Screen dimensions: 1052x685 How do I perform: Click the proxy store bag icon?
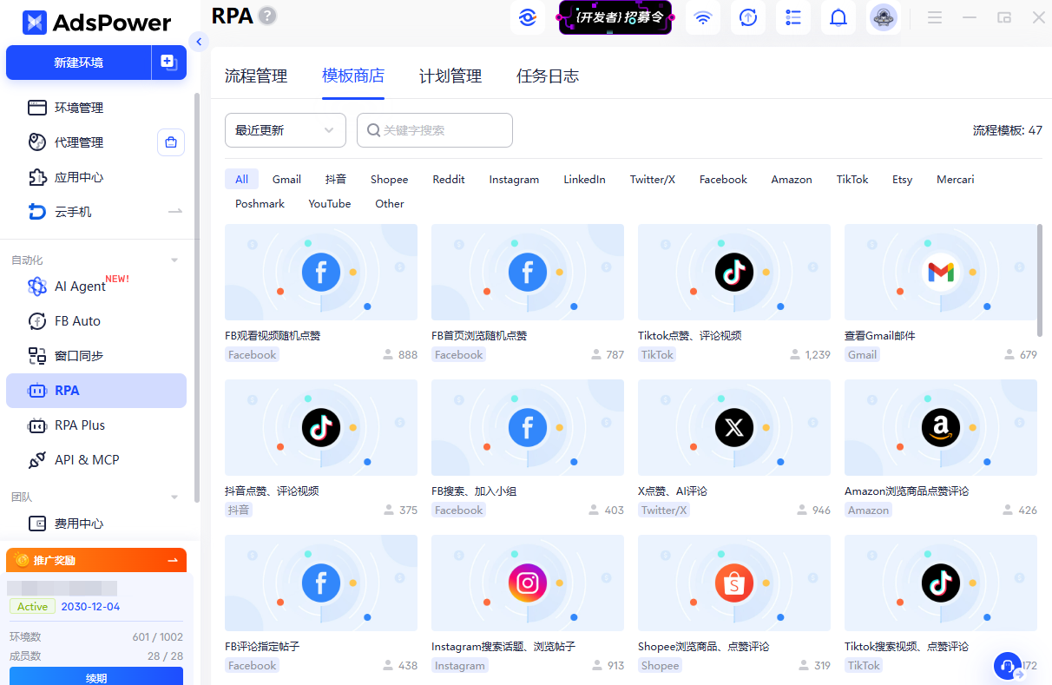point(171,142)
